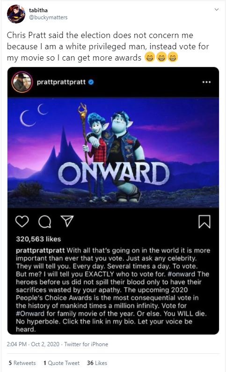Open prattprattpratt username in post header

(61, 82)
